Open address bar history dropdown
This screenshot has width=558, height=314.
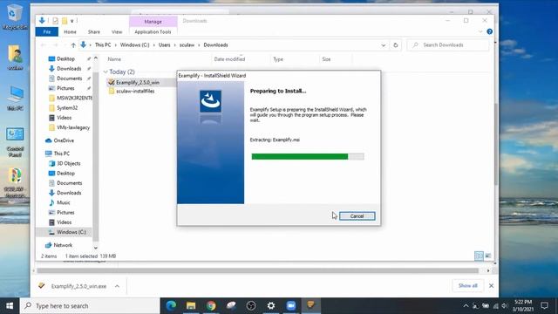click(x=384, y=45)
